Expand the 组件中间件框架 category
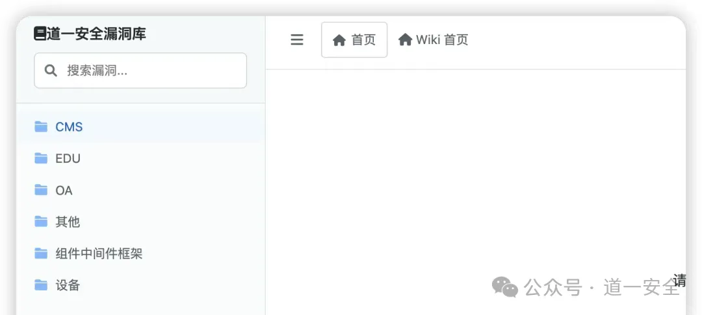This screenshot has width=702, height=315. [140, 254]
